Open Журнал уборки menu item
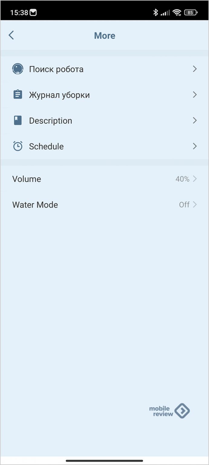 tap(104, 95)
